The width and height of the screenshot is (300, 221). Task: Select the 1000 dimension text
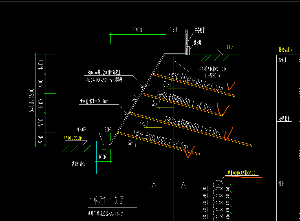pyautogui.click(x=103, y=157)
